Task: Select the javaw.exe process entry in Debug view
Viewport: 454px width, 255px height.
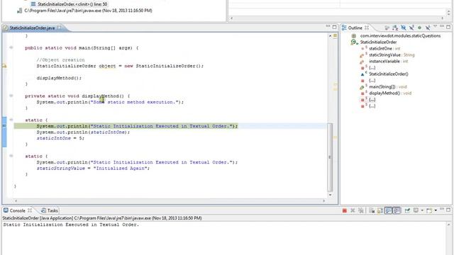Action: tap(88, 11)
